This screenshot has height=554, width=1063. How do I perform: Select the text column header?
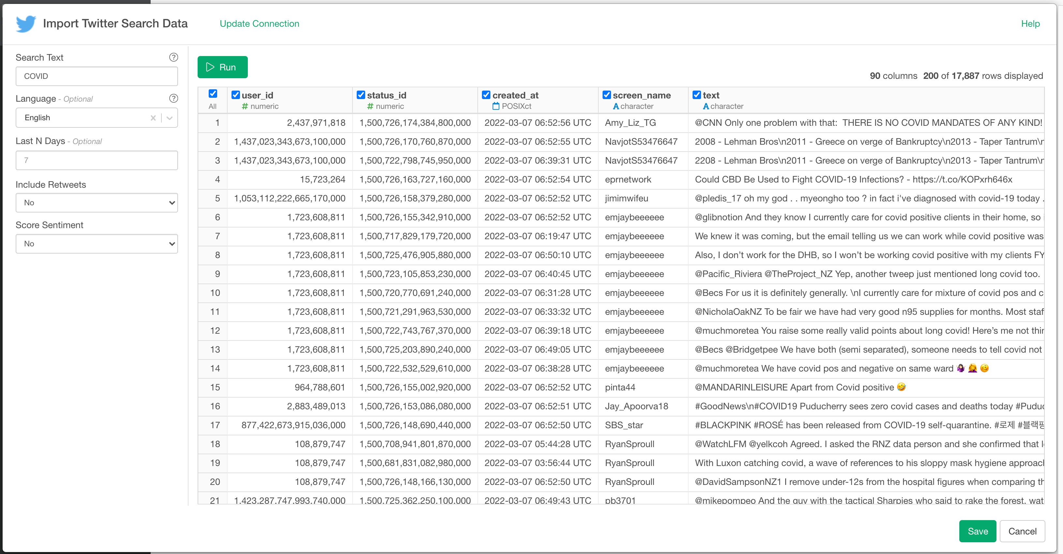tap(711, 95)
